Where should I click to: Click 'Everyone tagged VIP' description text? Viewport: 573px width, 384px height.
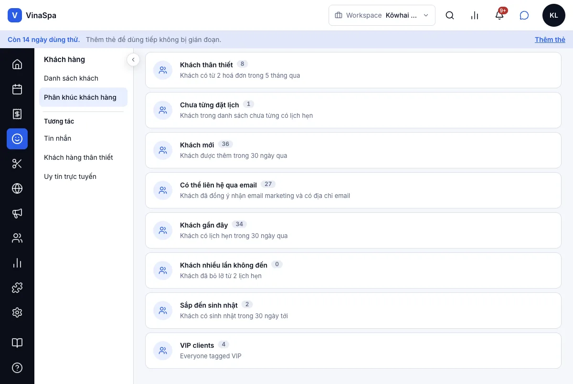(211, 356)
